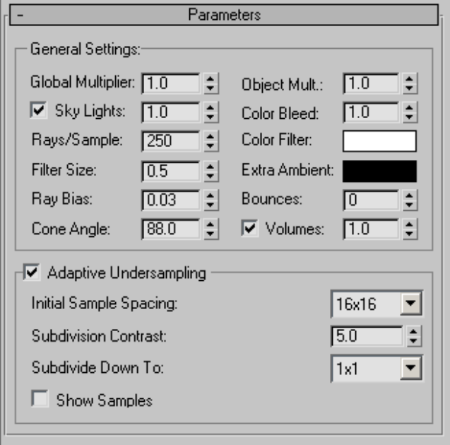Toggle the Sky Lights checkbox
Screen dimensions: 450x445
(38, 110)
